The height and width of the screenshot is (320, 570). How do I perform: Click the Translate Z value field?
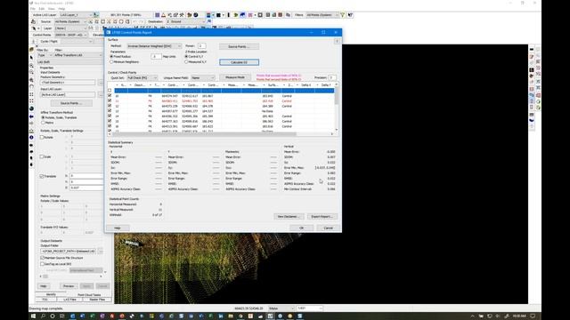point(86,188)
